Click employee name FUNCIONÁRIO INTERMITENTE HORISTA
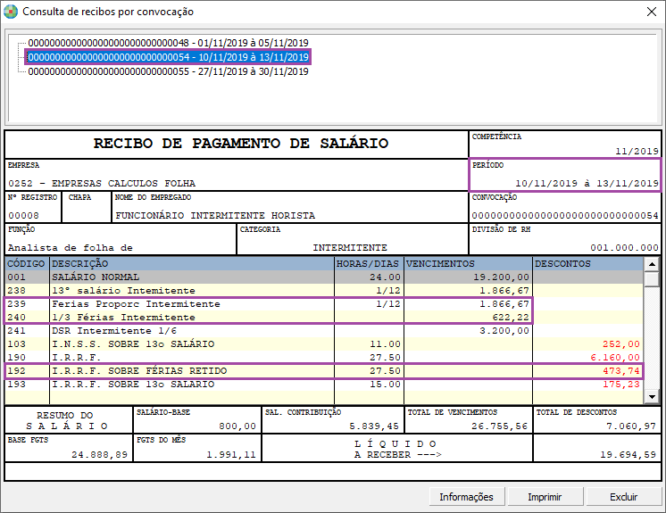 tap(215, 216)
